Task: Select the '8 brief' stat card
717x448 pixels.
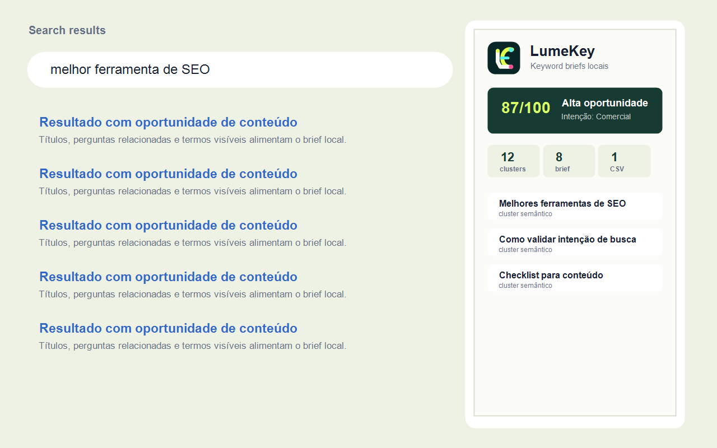Action: tap(569, 161)
